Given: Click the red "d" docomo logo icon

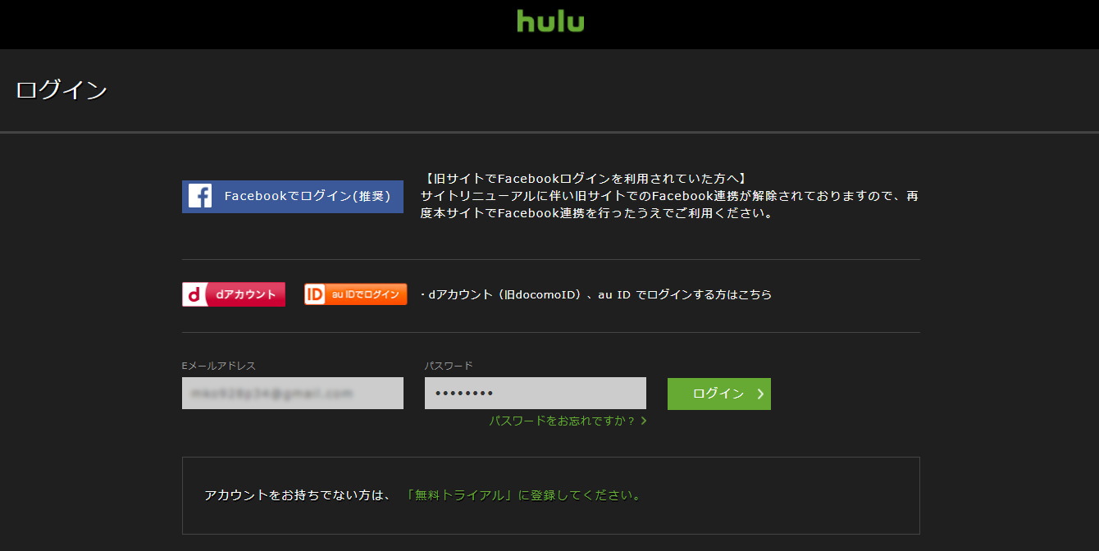Looking at the screenshot, I should [x=194, y=294].
